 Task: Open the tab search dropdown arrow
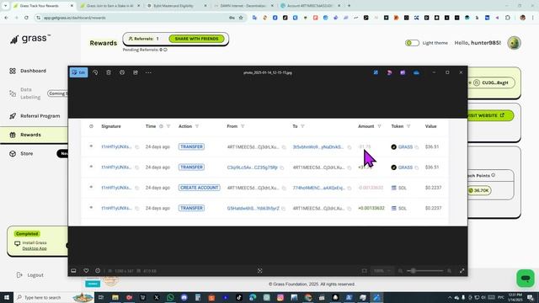pyautogui.click(x=5, y=6)
